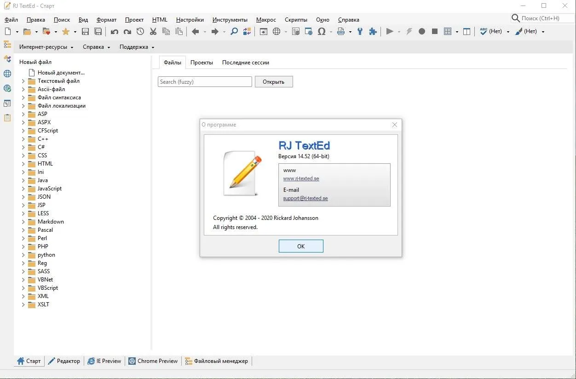
Task: Open the Find magnifier tool
Action: coord(234,32)
